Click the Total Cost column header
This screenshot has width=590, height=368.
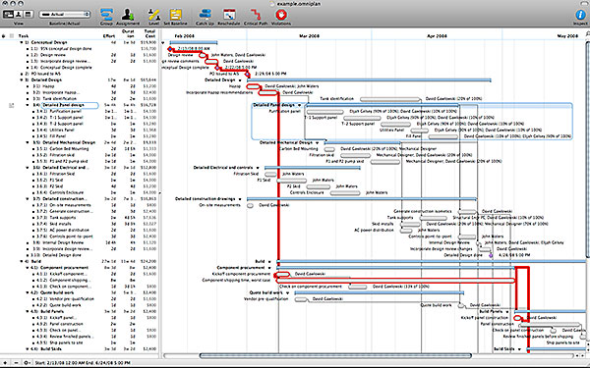(x=149, y=33)
